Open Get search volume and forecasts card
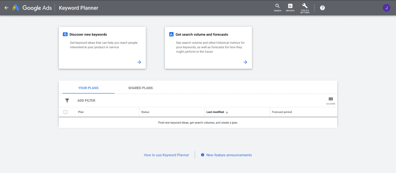The image size is (396, 173). click(208, 47)
